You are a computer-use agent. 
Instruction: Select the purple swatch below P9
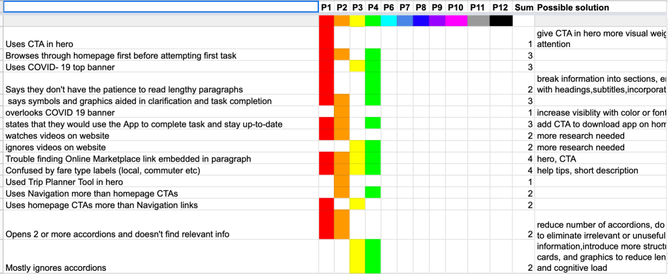tap(437, 20)
